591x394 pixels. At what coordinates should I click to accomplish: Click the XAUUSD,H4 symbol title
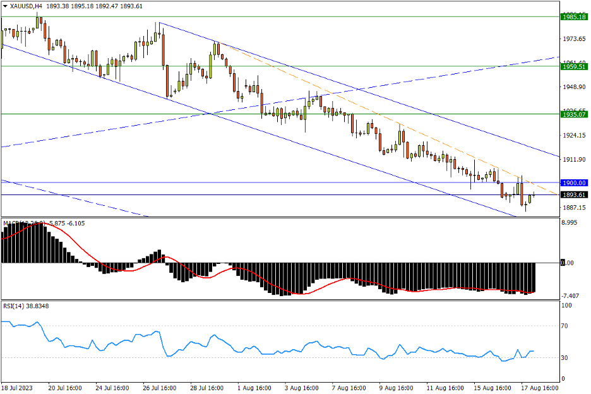tap(27, 6)
